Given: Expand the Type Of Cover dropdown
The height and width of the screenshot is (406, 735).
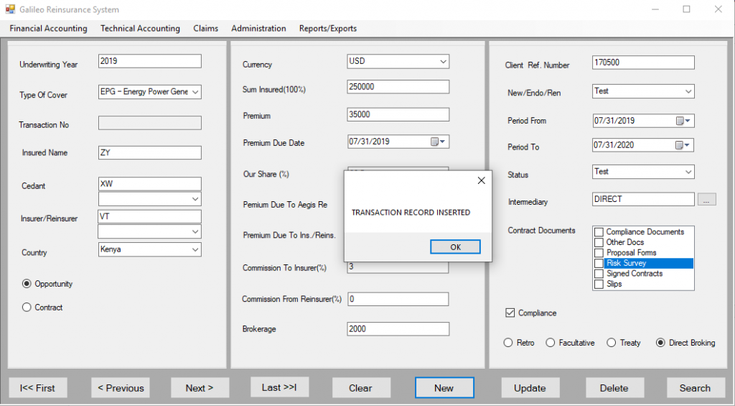Looking at the screenshot, I should (x=195, y=92).
